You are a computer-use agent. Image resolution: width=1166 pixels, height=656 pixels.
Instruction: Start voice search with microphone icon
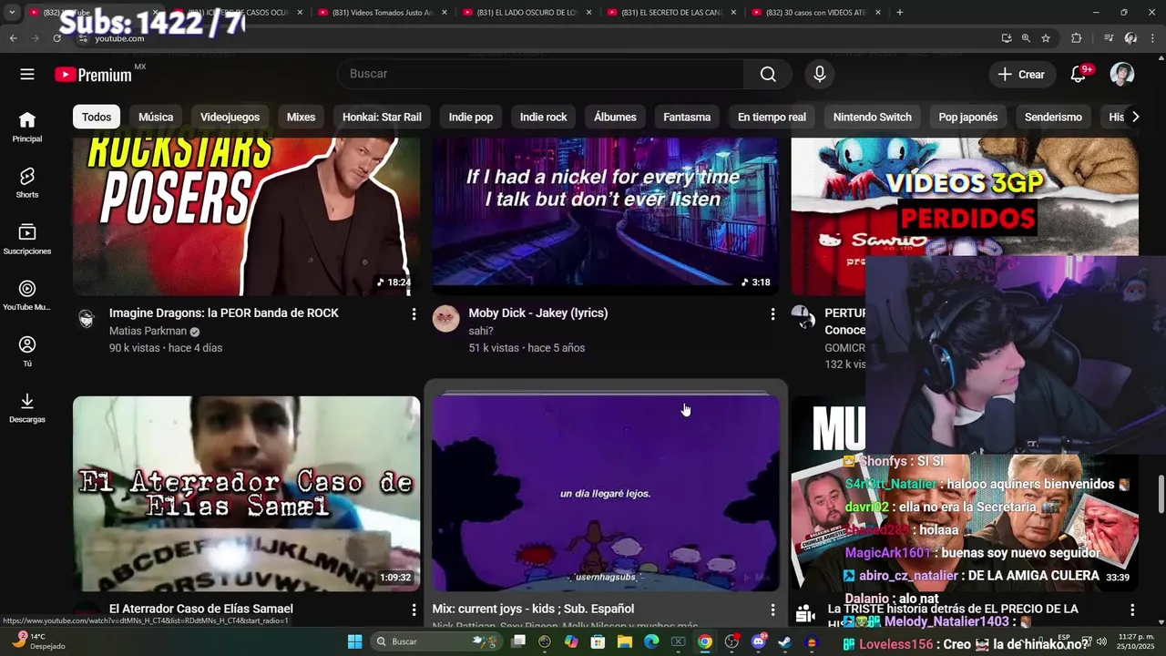[820, 74]
